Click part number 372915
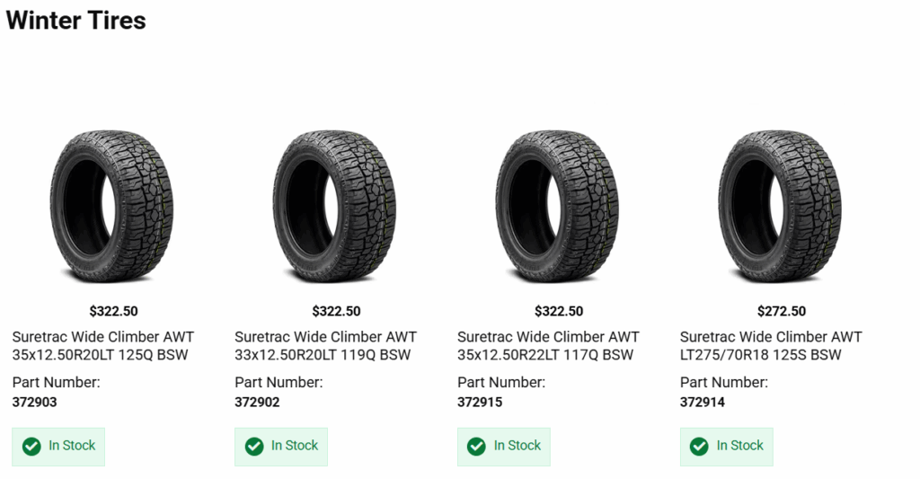Image resolution: width=920 pixels, height=479 pixels. pos(480,403)
